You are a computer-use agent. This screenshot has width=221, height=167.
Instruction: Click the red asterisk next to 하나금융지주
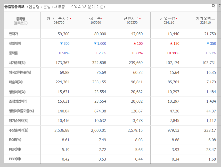coord(71,19)
